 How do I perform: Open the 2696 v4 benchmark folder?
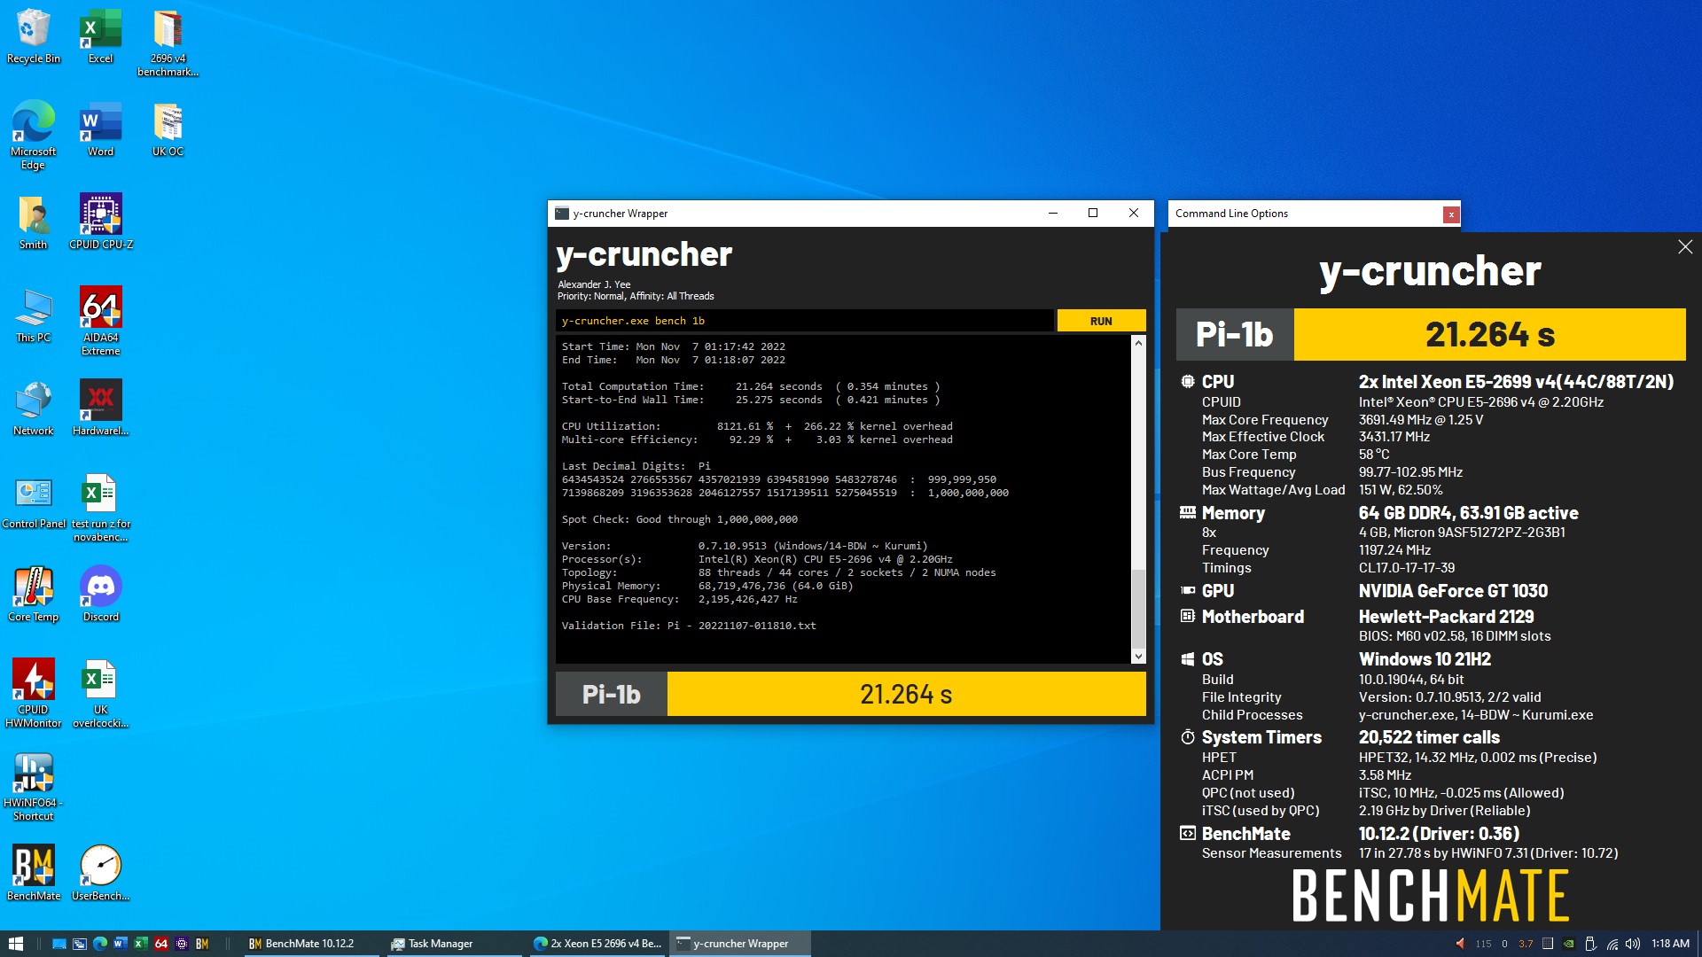tap(168, 43)
